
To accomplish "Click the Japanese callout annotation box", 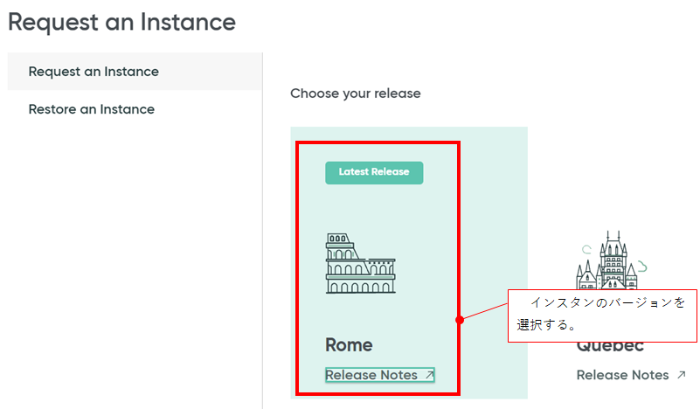I will pyautogui.click(x=603, y=315).
